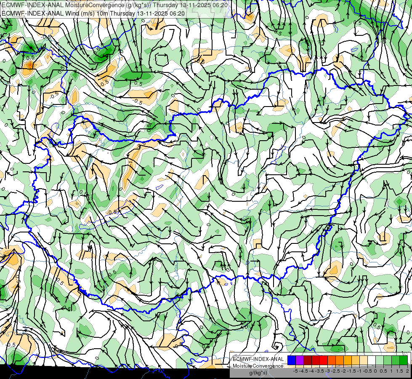
Task: Click the legend unit text g/(kg*s)
Action: [x=258, y=373]
